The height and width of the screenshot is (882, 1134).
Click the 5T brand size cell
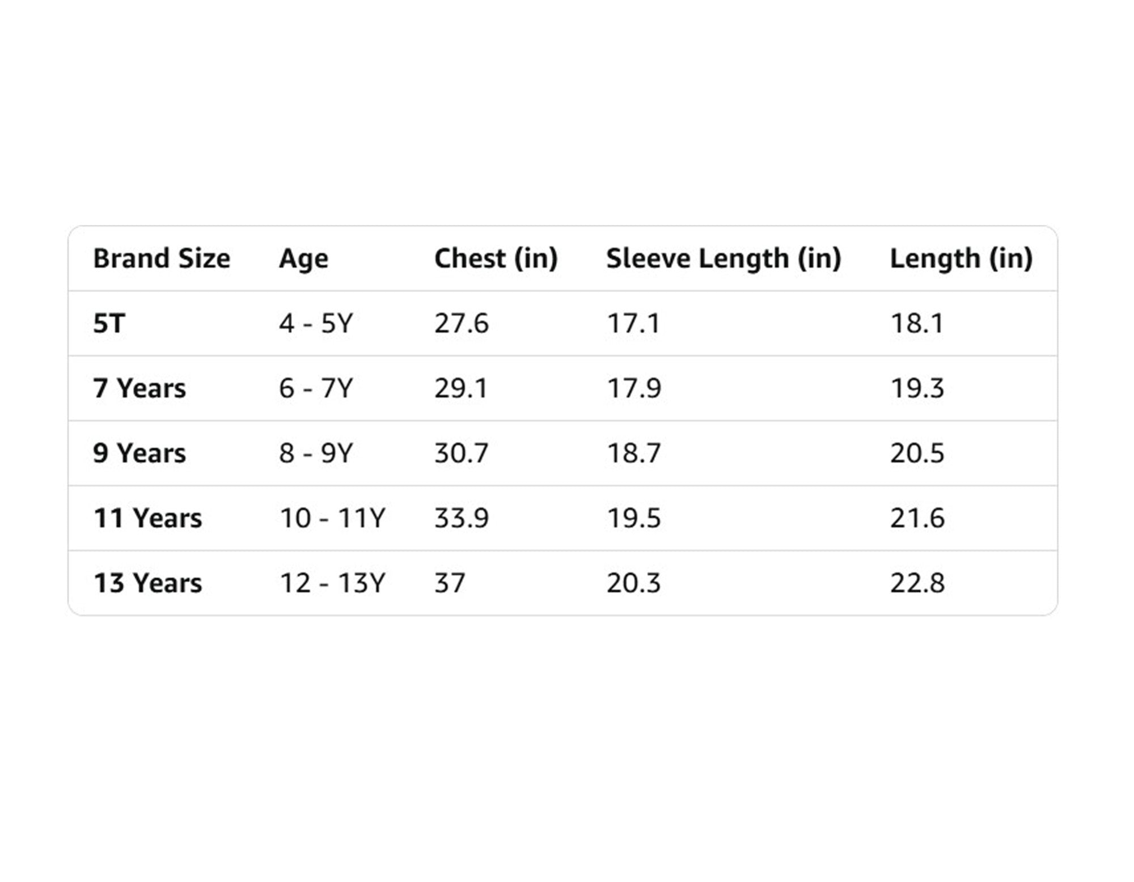pyautogui.click(x=109, y=324)
